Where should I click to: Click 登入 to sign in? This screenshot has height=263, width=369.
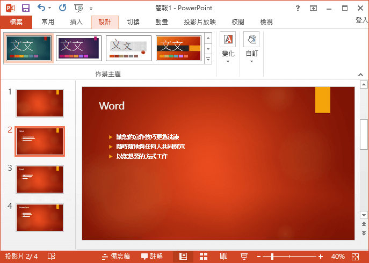[x=362, y=20]
